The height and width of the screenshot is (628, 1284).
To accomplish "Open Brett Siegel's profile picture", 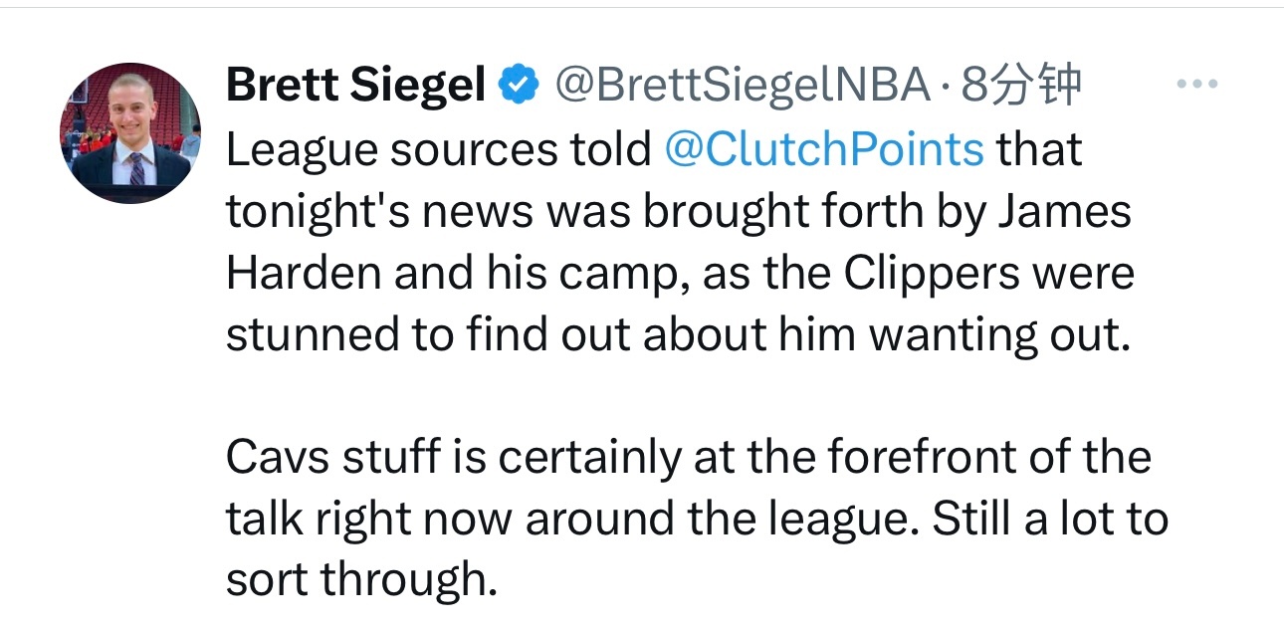I will click(x=130, y=133).
